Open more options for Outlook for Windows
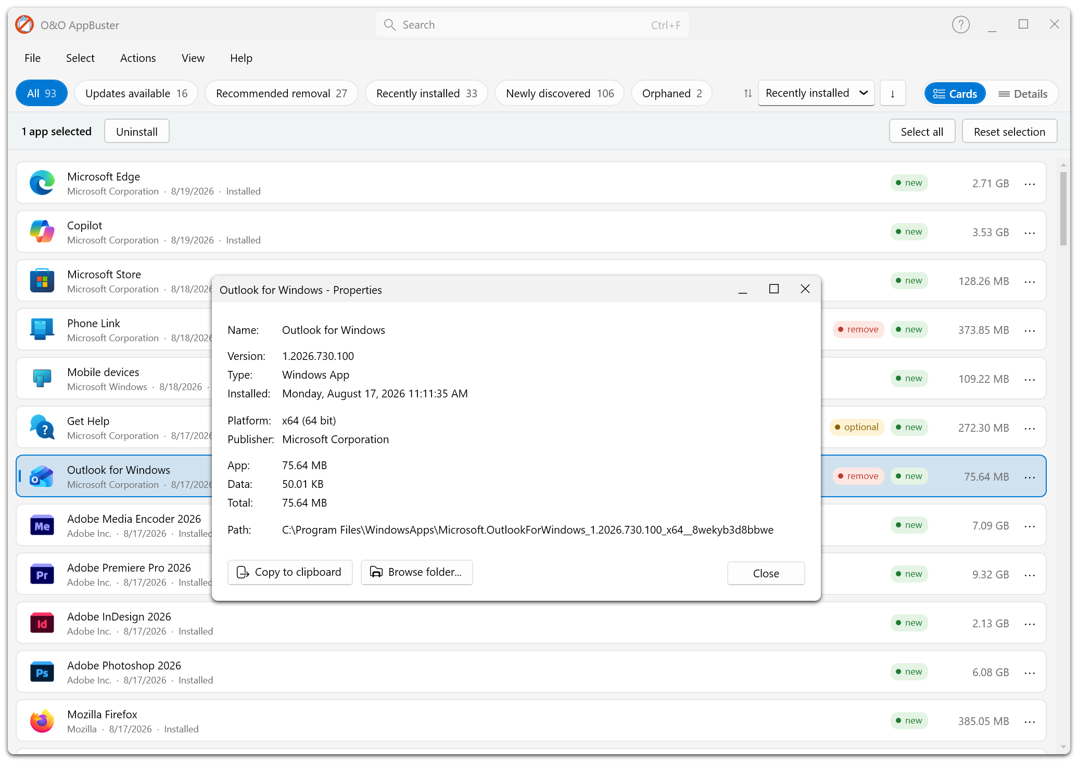Screen dimensions: 1078x762 tap(1030, 477)
